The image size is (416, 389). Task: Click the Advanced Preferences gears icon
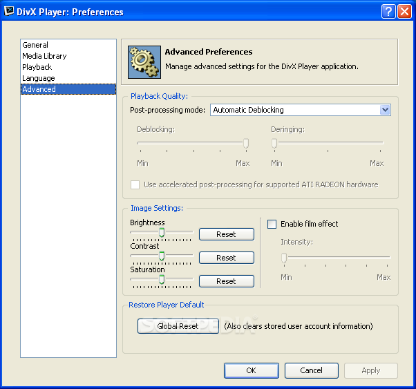point(144,62)
